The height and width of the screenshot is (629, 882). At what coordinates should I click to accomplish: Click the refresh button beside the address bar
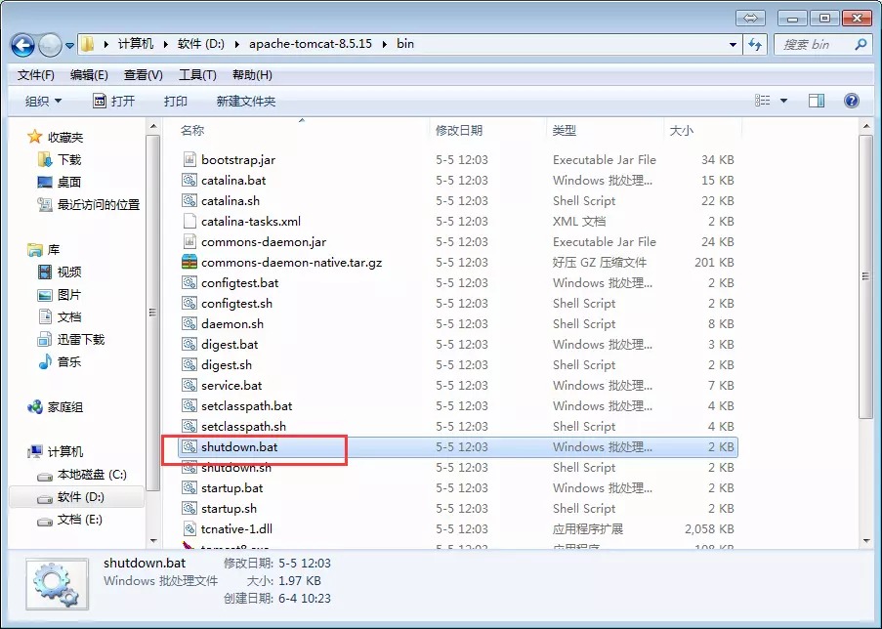pyautogui.click(x=755, y=45)
